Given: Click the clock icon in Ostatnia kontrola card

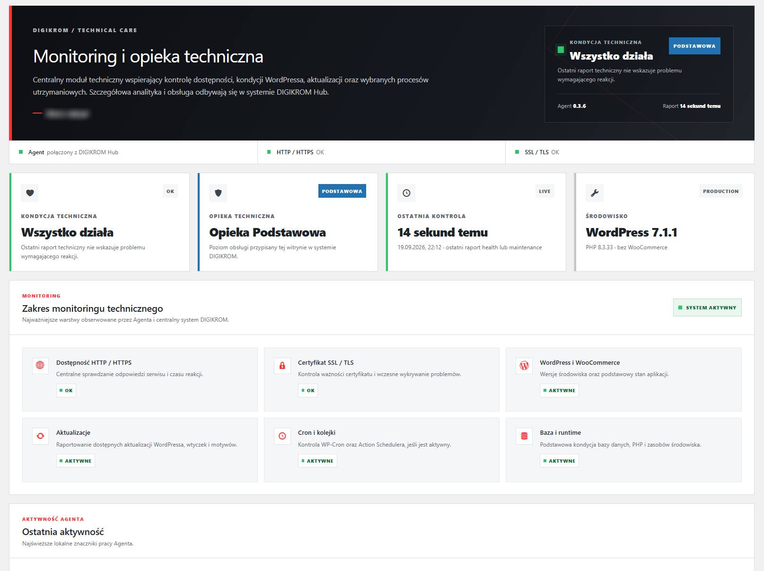Looking at the screenshot, I should click(x=406, y=193).
